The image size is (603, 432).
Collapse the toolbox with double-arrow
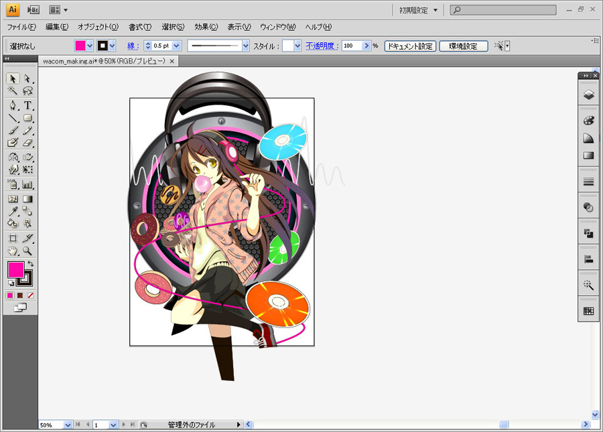(7, 58)
